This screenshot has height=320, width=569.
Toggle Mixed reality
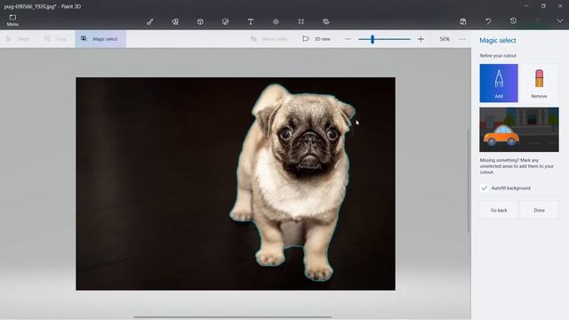click(268, 39)
